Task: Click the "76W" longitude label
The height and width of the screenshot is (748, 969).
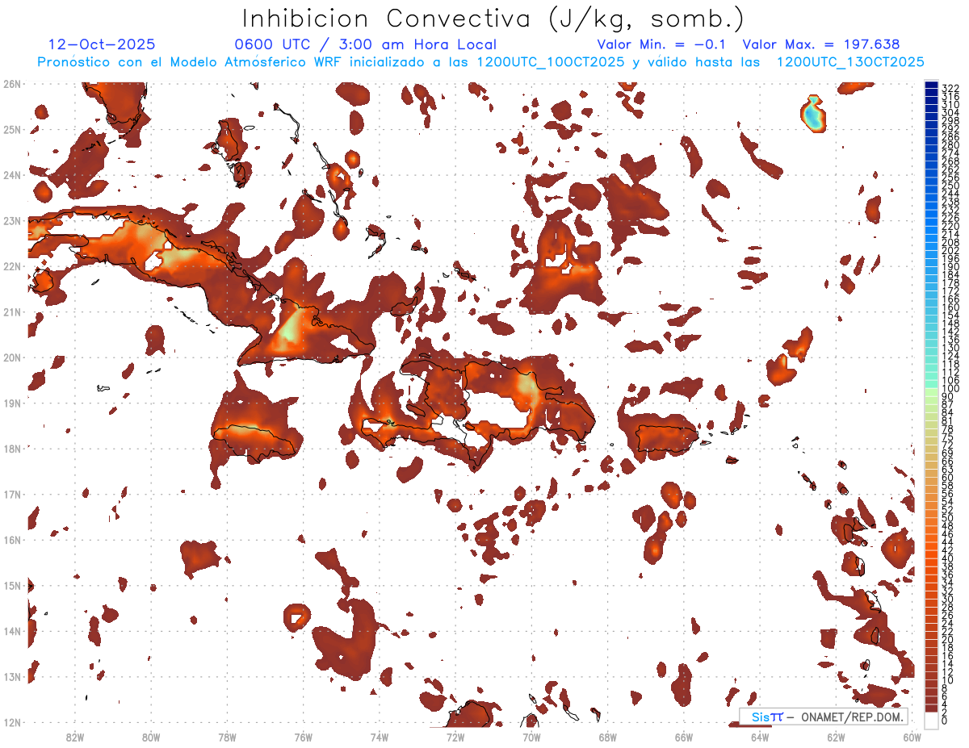Action: point(303,737)
